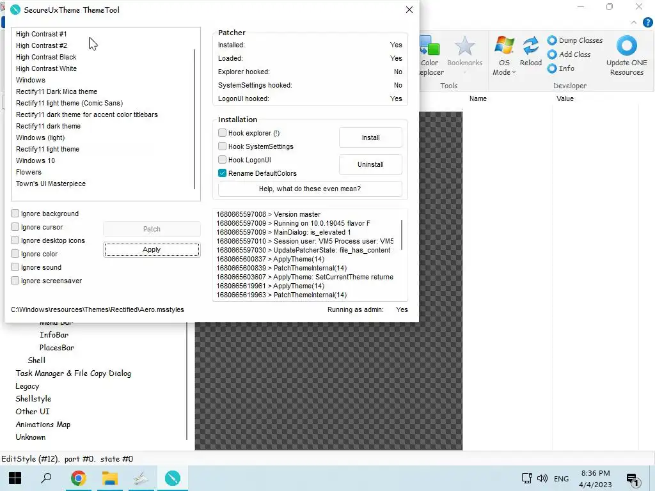Select High Contrast #1 theme
This screenshot has width=655, height=491.
[42, 34]
